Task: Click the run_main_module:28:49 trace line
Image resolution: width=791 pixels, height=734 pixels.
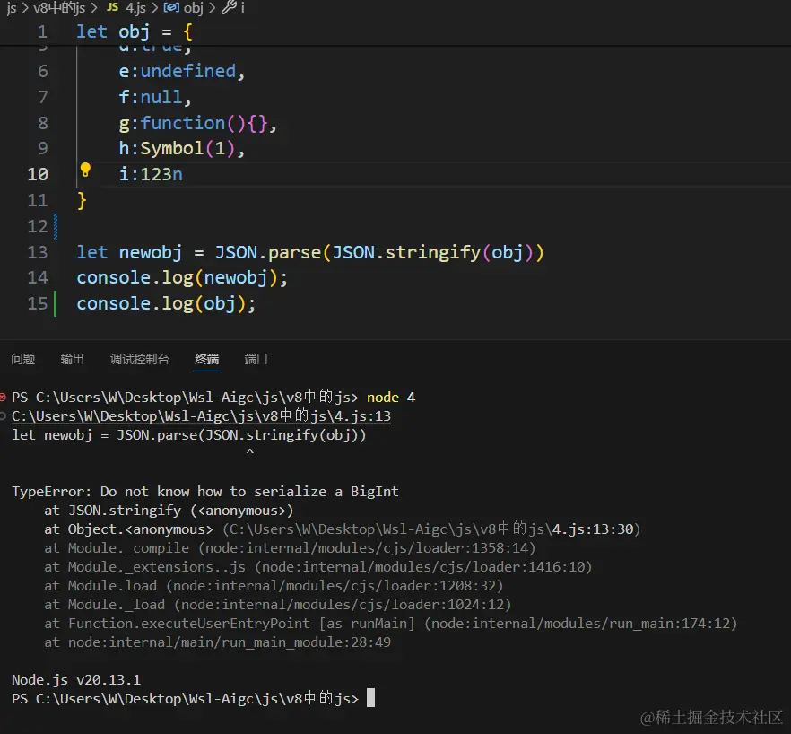Action: (x=217, y=642)
